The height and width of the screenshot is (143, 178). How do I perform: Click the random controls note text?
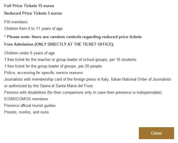[x=73, y=37]
